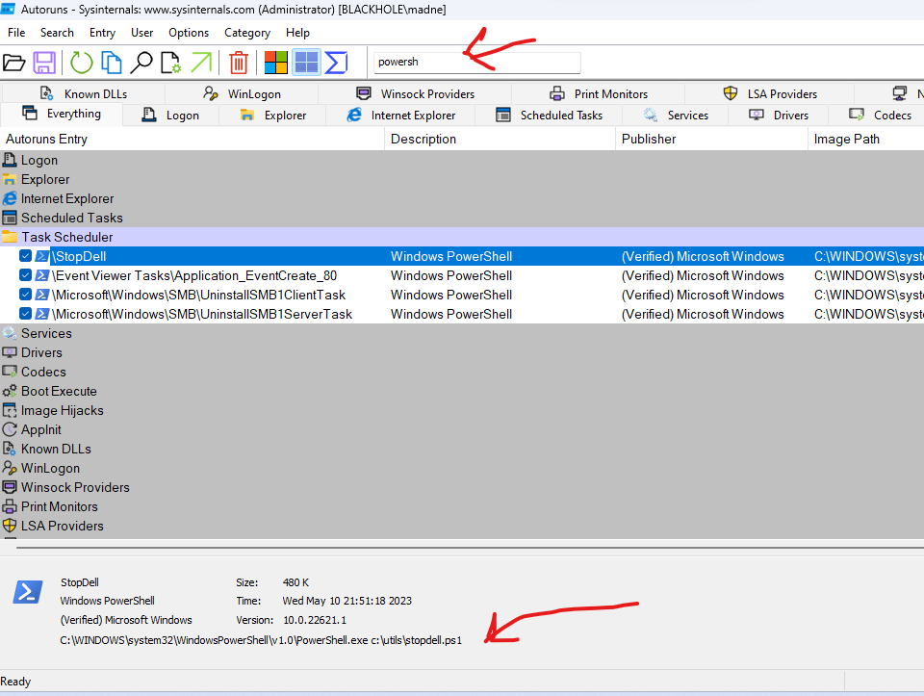Switch to the Known DLLs tab
This screenshot has width=924, height=696.
click(84, 93)
